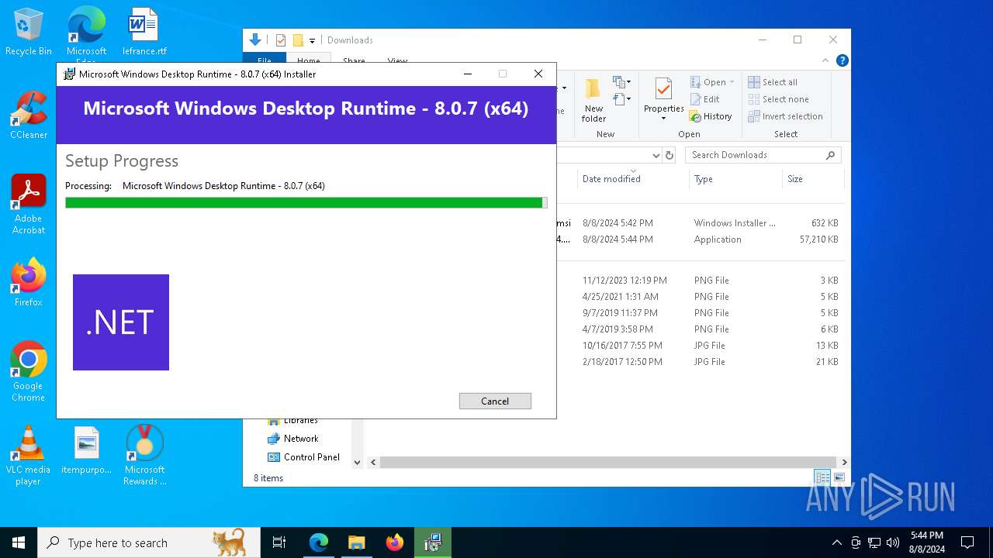This screenshot has width=993, height=558.
Task: Click quick access New folder icon
Action: pyautogui.click(x=297, y=40)
